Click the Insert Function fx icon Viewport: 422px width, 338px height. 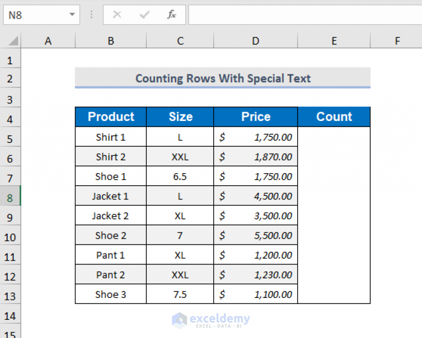point(171,14)
